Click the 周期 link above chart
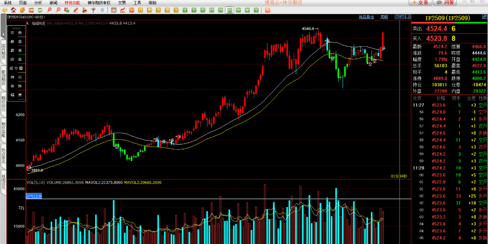This screenshot has height=244, width=488. (x=384, y=17)
